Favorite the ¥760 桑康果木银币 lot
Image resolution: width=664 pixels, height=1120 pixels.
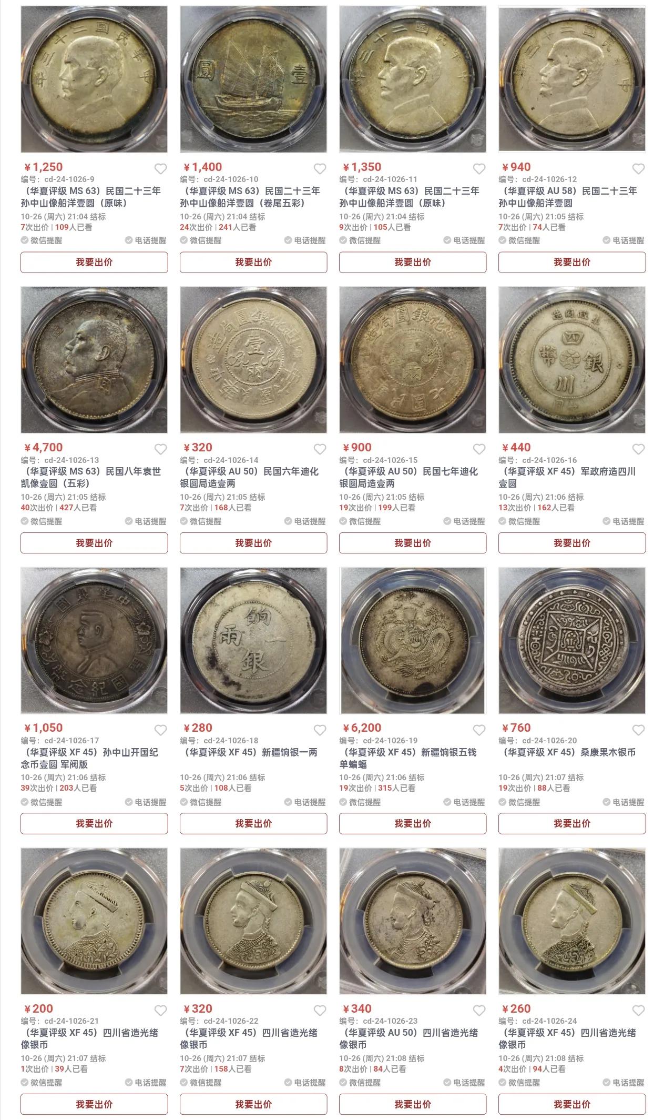coord(638,730)
